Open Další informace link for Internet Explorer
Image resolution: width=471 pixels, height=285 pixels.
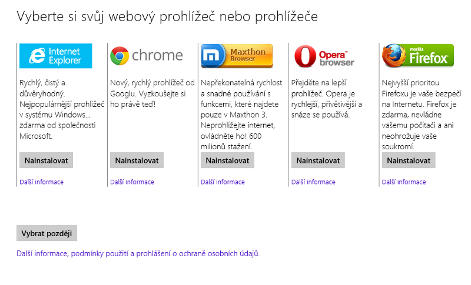click(x=41, y=182)
